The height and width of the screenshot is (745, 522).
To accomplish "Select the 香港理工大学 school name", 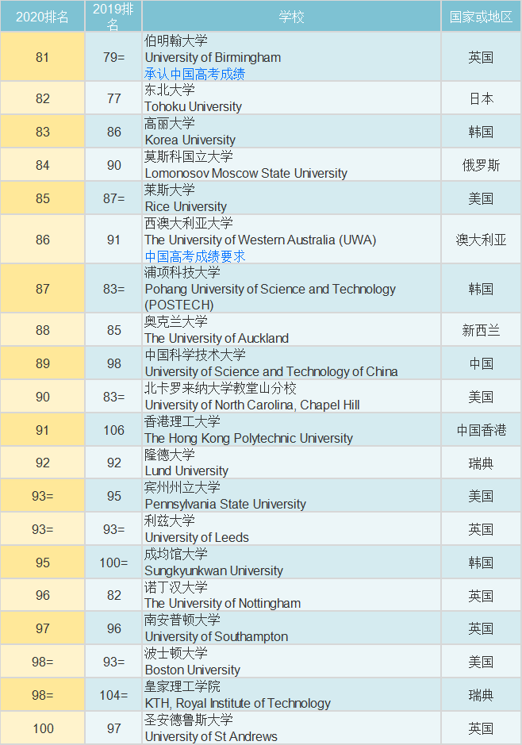I will [x=182, y=421].
